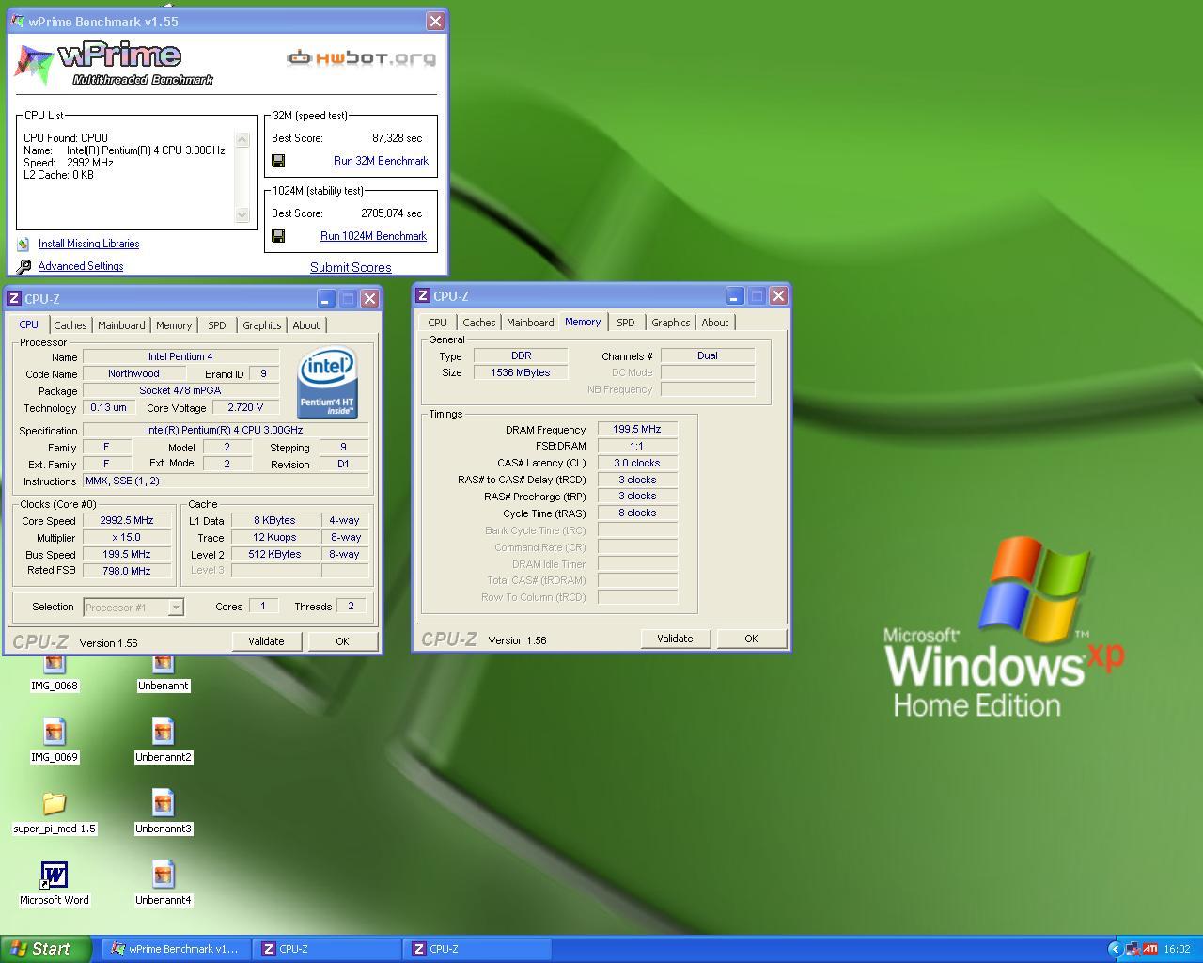
Task: Minimize the Memory CPU-Z window
Action: (x=735, y=296)
